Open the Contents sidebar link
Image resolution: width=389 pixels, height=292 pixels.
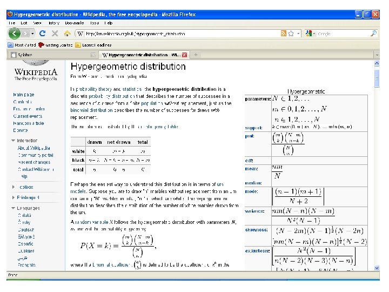(x=22, y=102)
